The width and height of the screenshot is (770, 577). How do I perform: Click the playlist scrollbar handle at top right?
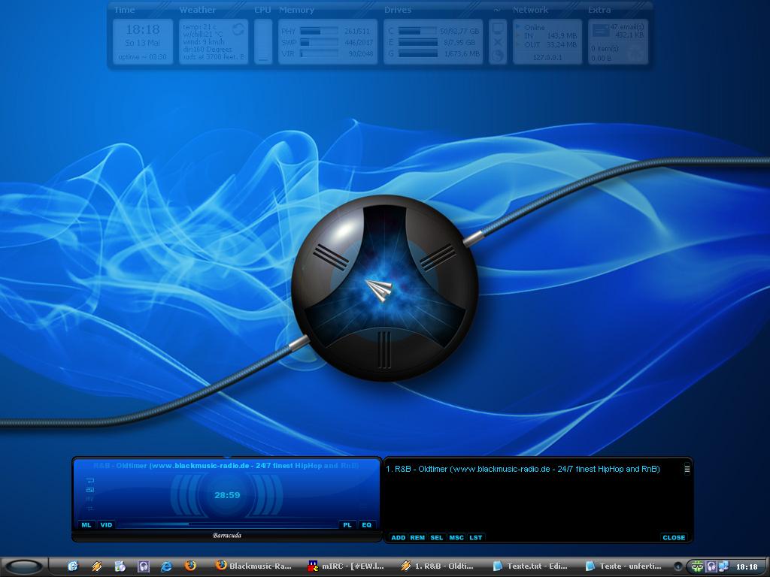(687, 469)
